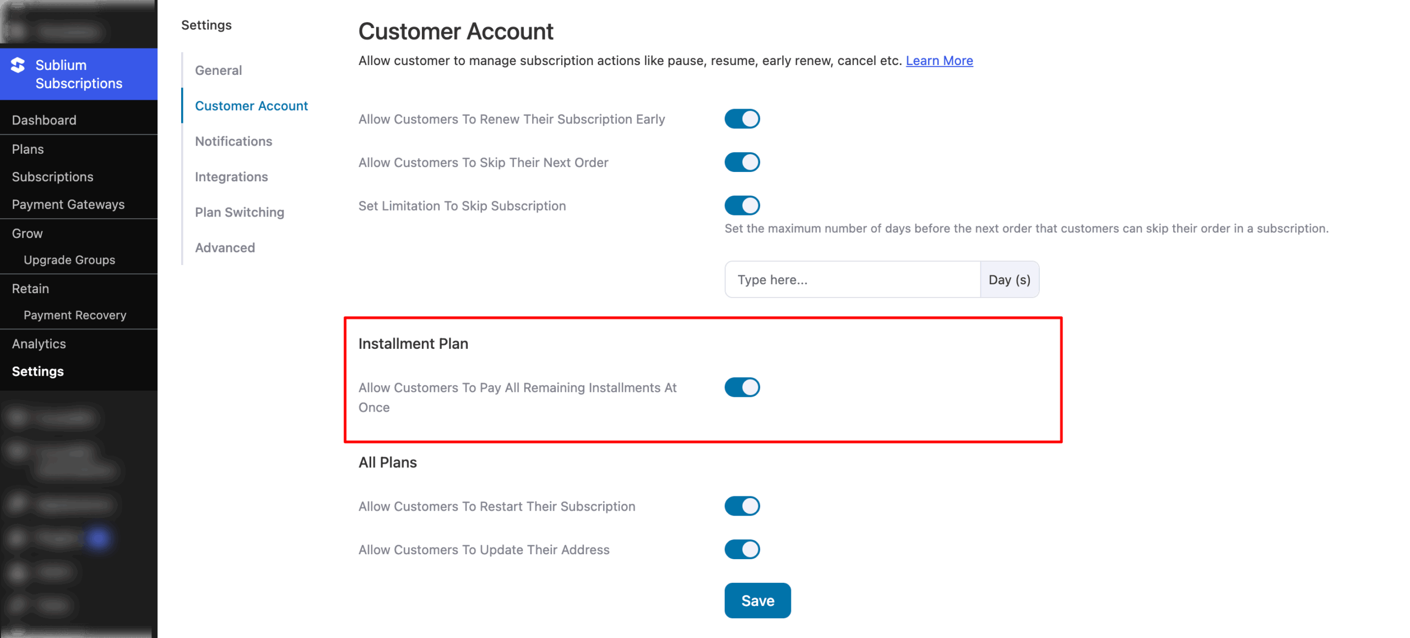This screenshot has width=1410, height=638.
Task: Open the Subscriptions list
Action: tap(52, 176)
